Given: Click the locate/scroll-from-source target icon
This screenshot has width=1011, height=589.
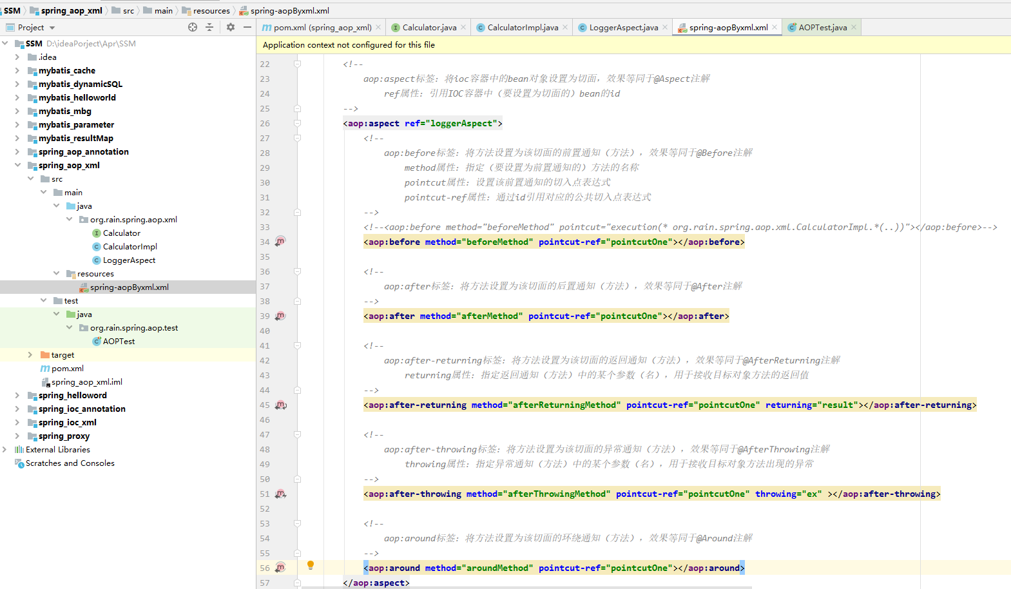Looking at the screenshot, I should (x=192, y=27).
